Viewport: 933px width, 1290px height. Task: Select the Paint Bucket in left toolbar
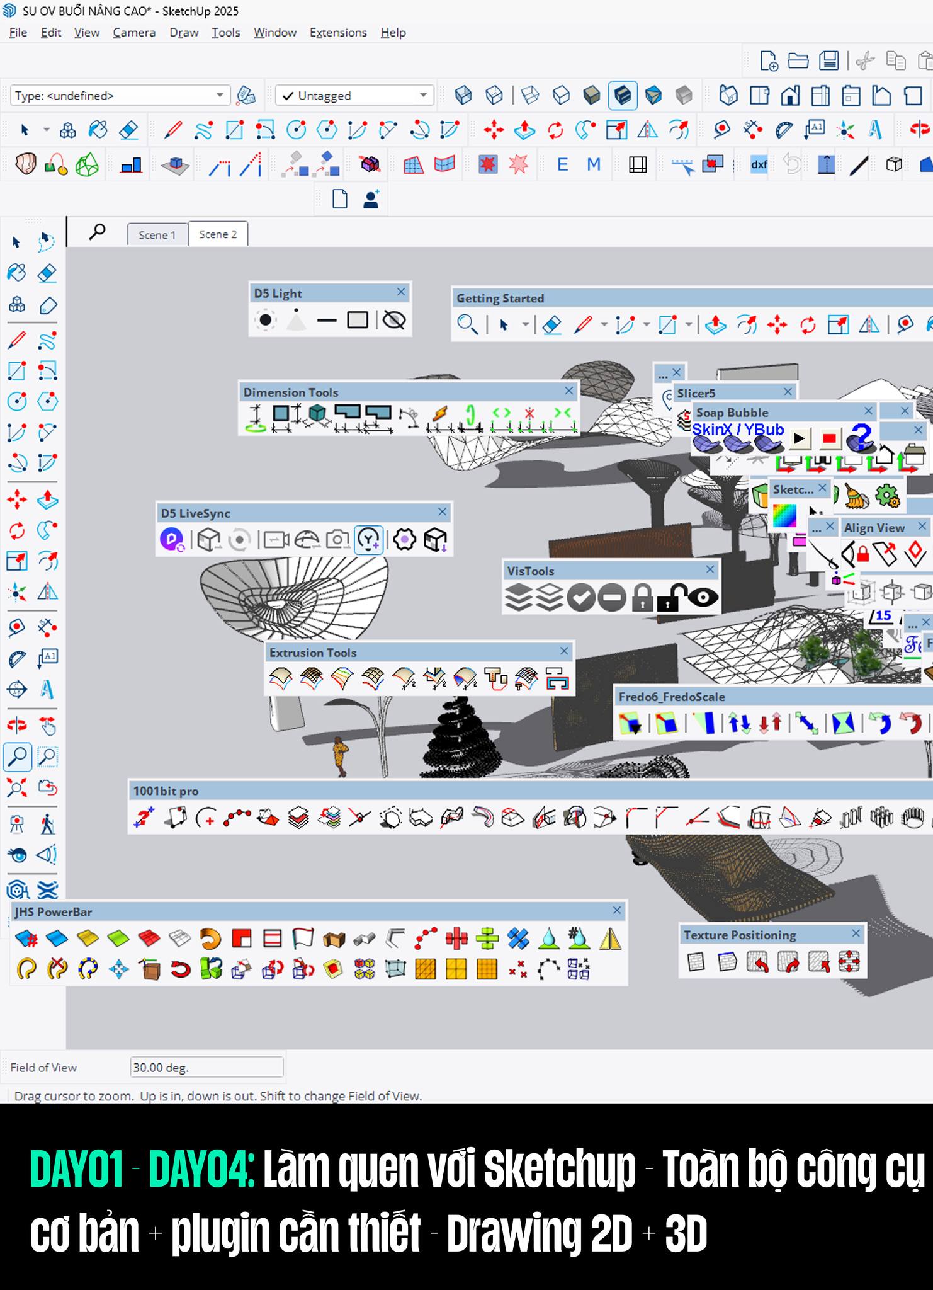coord(17,273)
